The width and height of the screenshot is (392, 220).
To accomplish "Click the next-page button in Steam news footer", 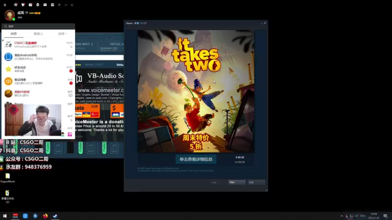I will pos(237,182).
